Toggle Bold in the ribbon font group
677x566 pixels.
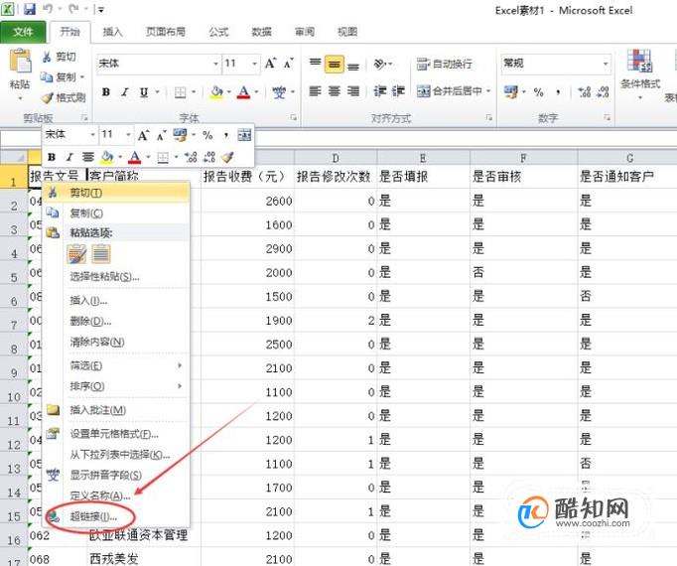coord(106,91)
